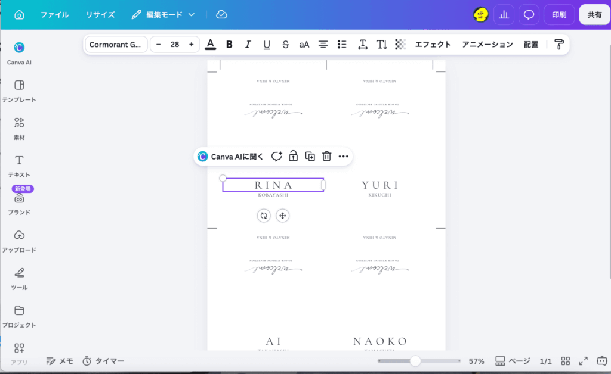Click the zoom slider handle
This screenshot has width=611, height=374.
(415, 361)
